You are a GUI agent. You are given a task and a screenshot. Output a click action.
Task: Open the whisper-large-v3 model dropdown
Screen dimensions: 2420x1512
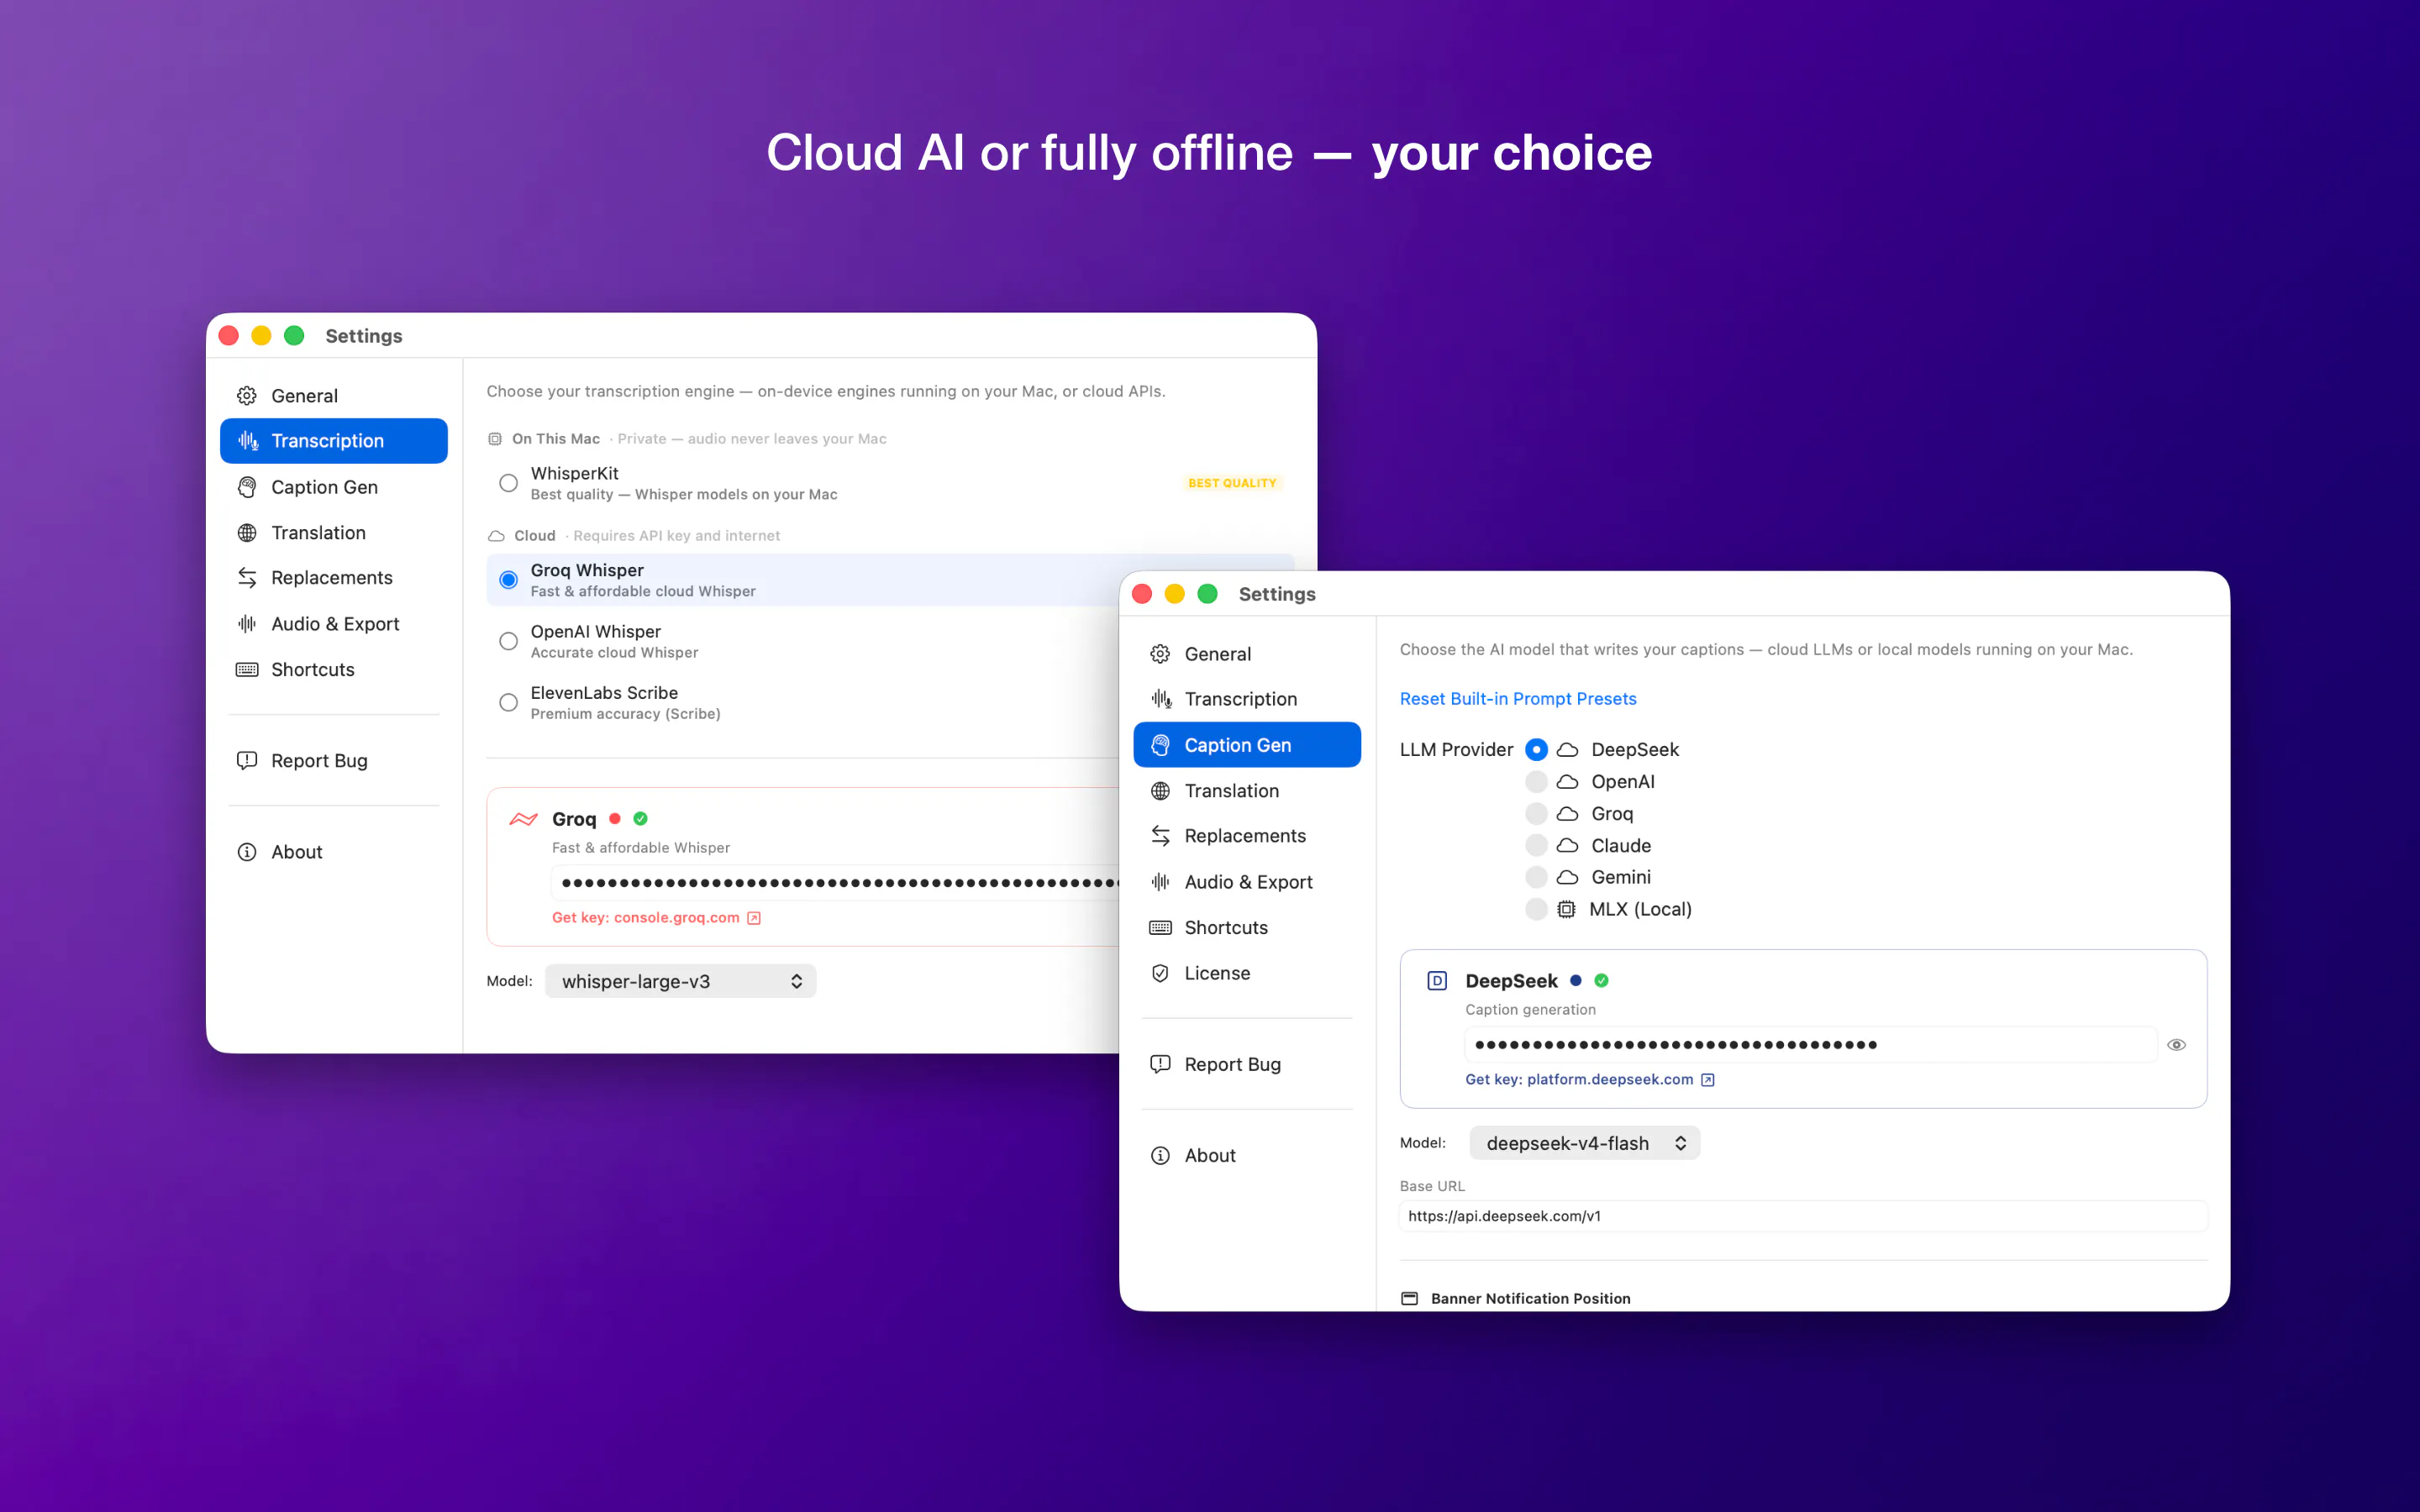(x=680, y=981)
